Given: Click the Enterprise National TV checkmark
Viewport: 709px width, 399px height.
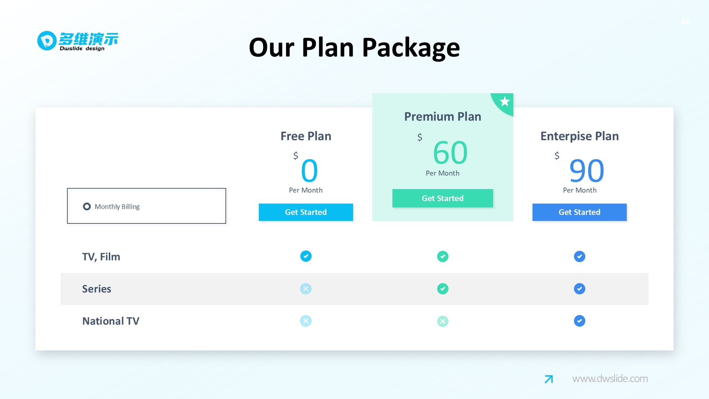Looking at the screenshot, I should [579, 321].
